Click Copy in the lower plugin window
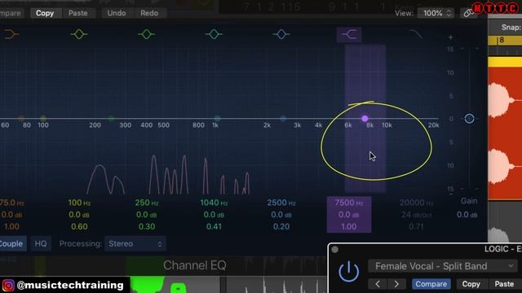Screen dimensions: 522x293 click(x=471, y=284)
